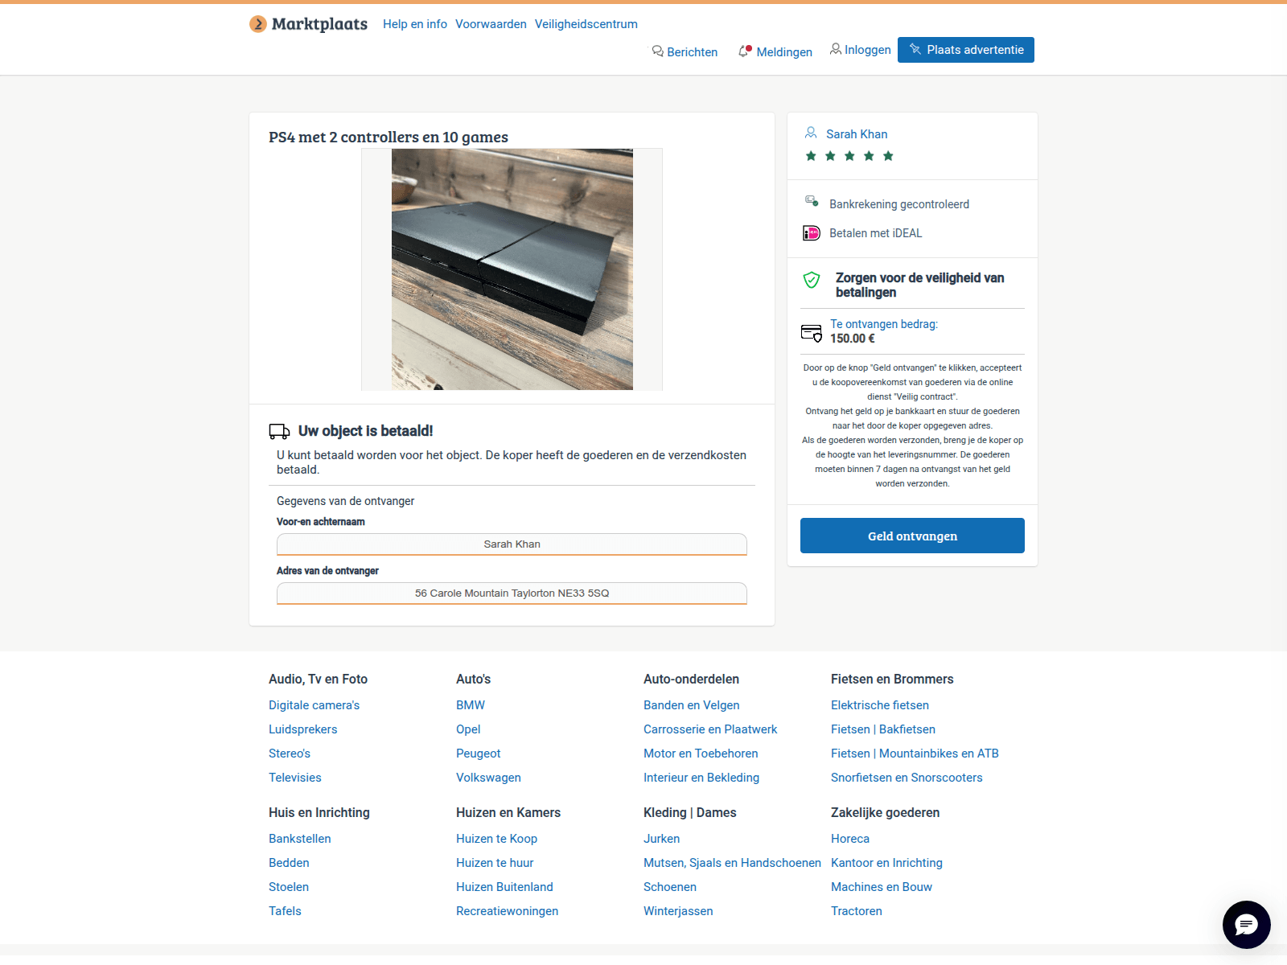Open Fietsen | Bakfietsen link
Image resolution: width=1287 pixels, height=965 pixels.
883,729
